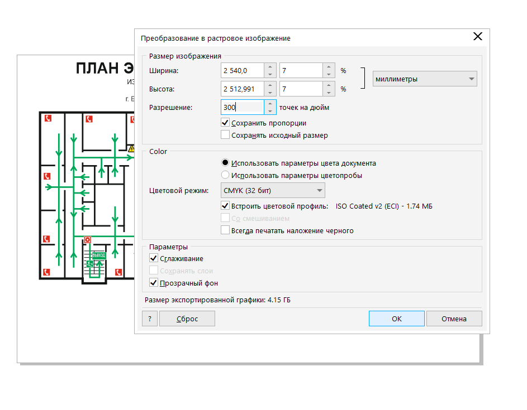This screenshot has height=410, width=527.
Task: Increase the Высота percent with up arrow
Action: (329, 85)
